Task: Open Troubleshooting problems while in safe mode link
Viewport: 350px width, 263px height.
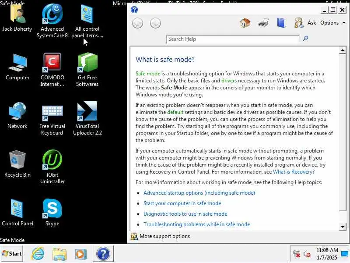Action: click(196, 224)
